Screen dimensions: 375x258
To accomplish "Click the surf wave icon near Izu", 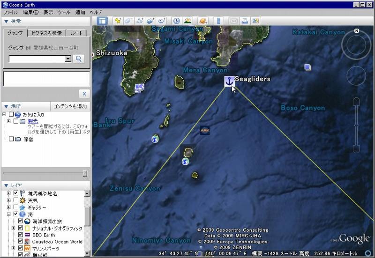I will 139,88.
